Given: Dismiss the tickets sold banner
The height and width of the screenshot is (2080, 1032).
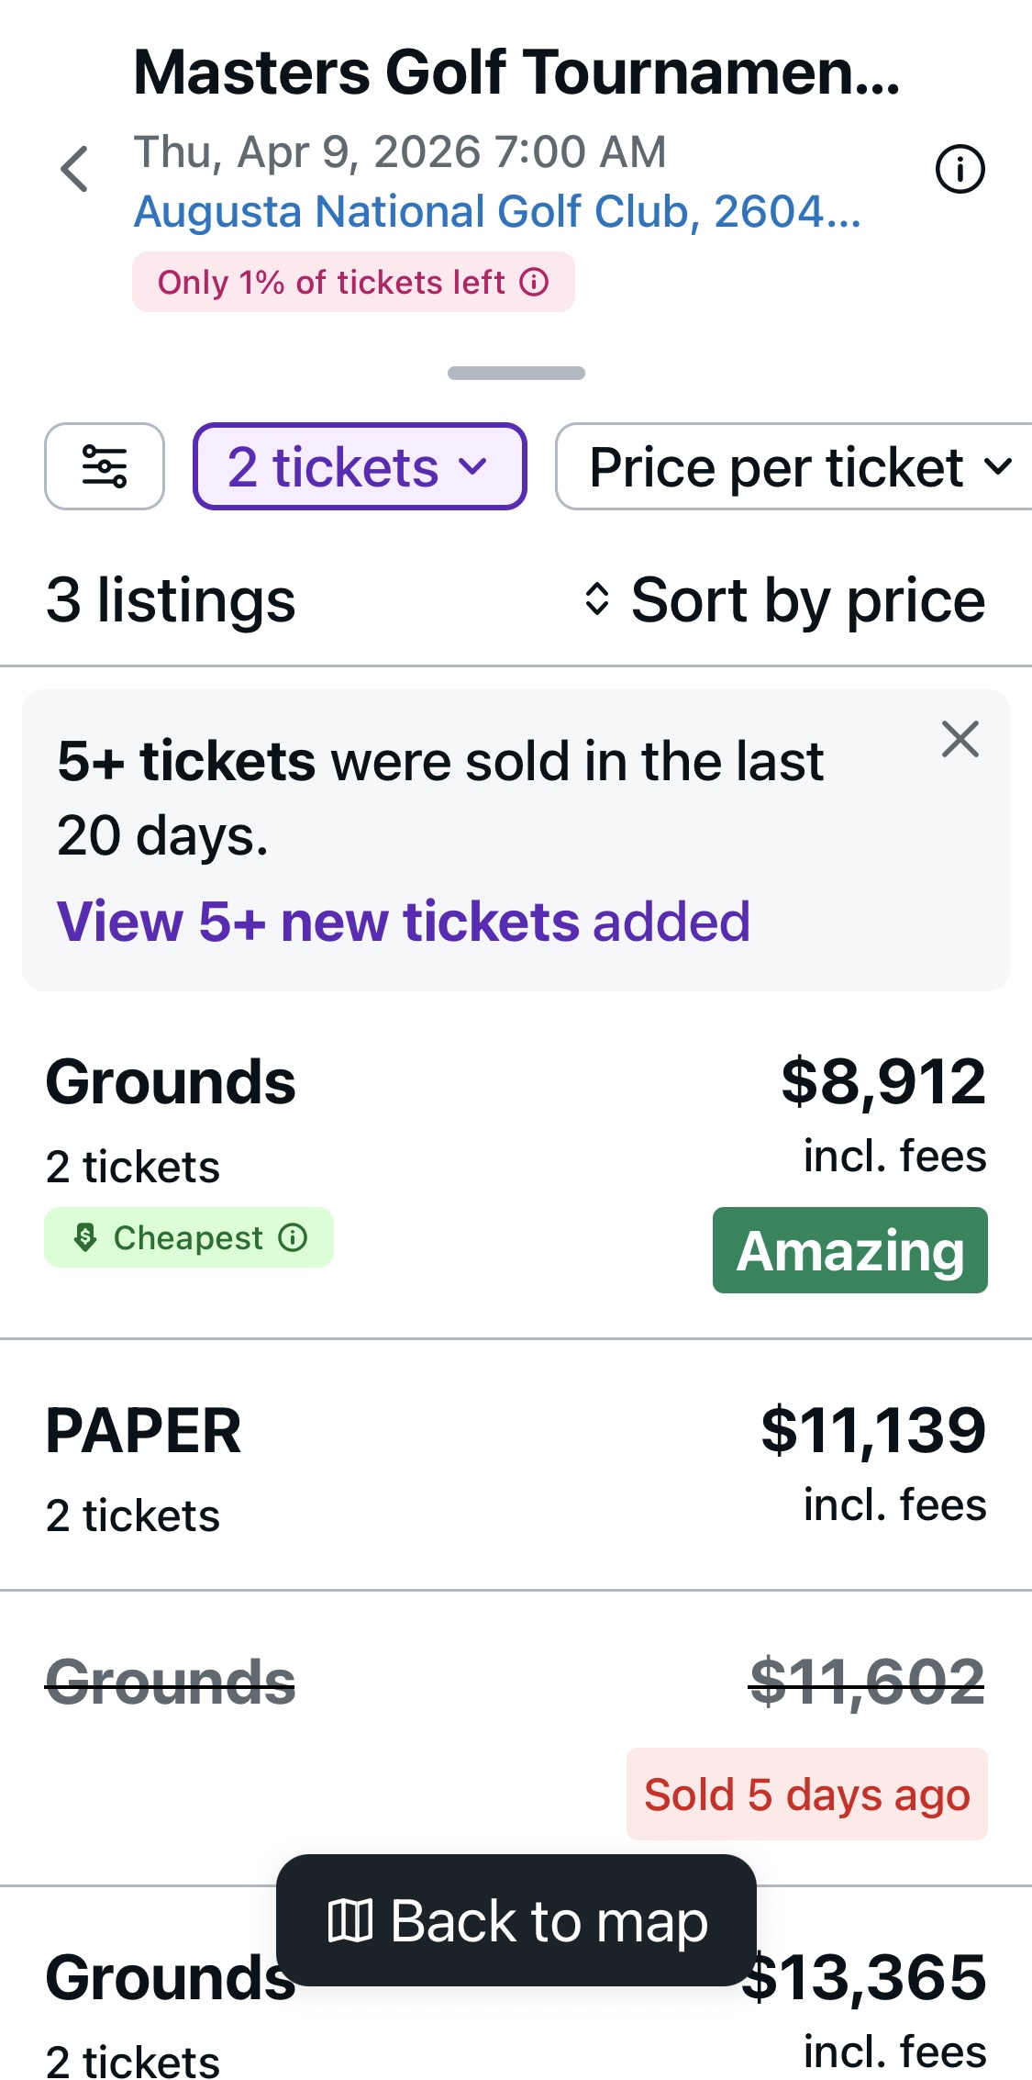Looking at the screenshot, I should pos(960,739).
